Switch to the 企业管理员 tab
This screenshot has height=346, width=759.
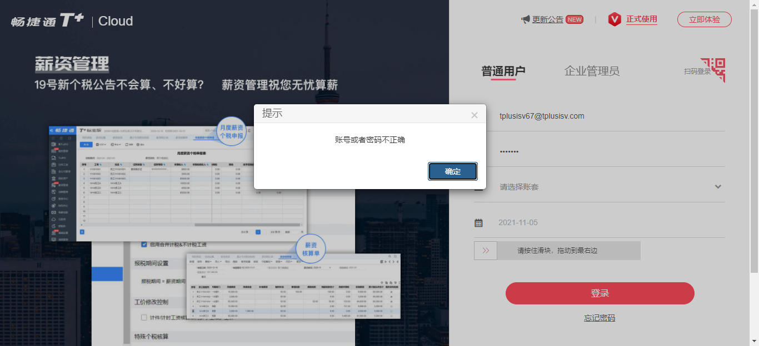592,71
